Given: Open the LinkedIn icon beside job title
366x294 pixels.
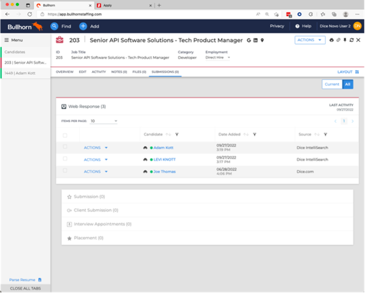Looking at the screenshot, I should (x=256, y=40).
